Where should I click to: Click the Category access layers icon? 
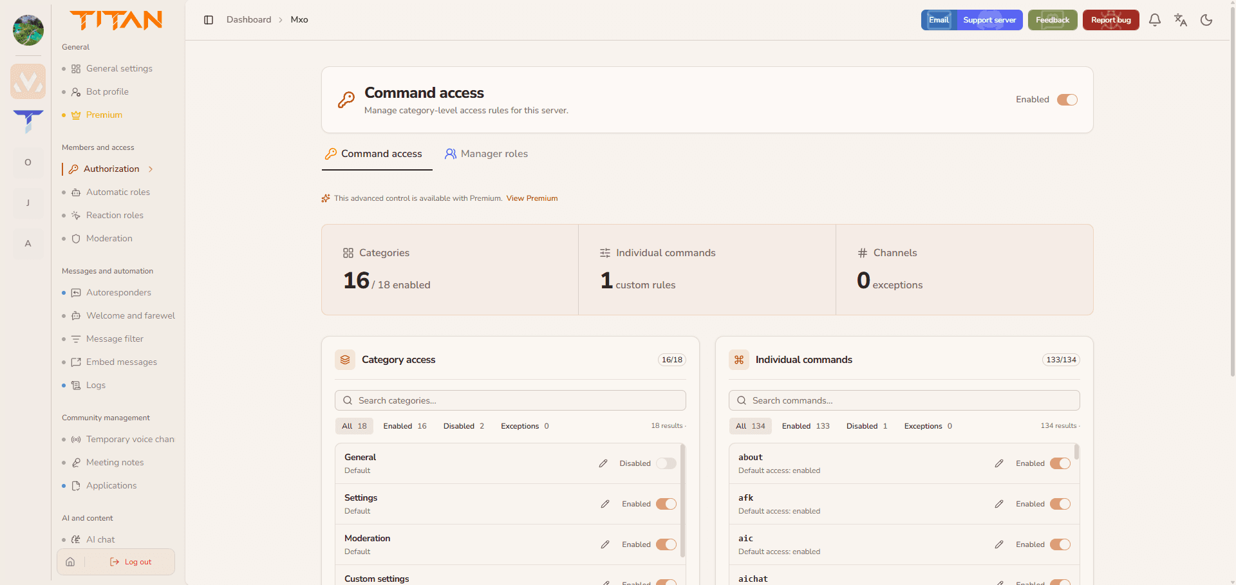345,360
